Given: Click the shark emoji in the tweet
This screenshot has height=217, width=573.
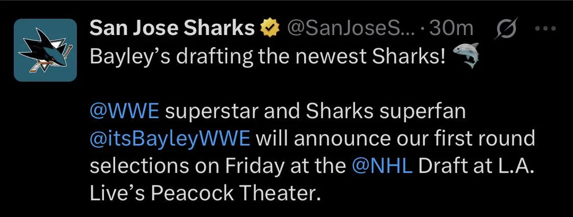Looking at the screenshot, I should [x=466, y=55].
